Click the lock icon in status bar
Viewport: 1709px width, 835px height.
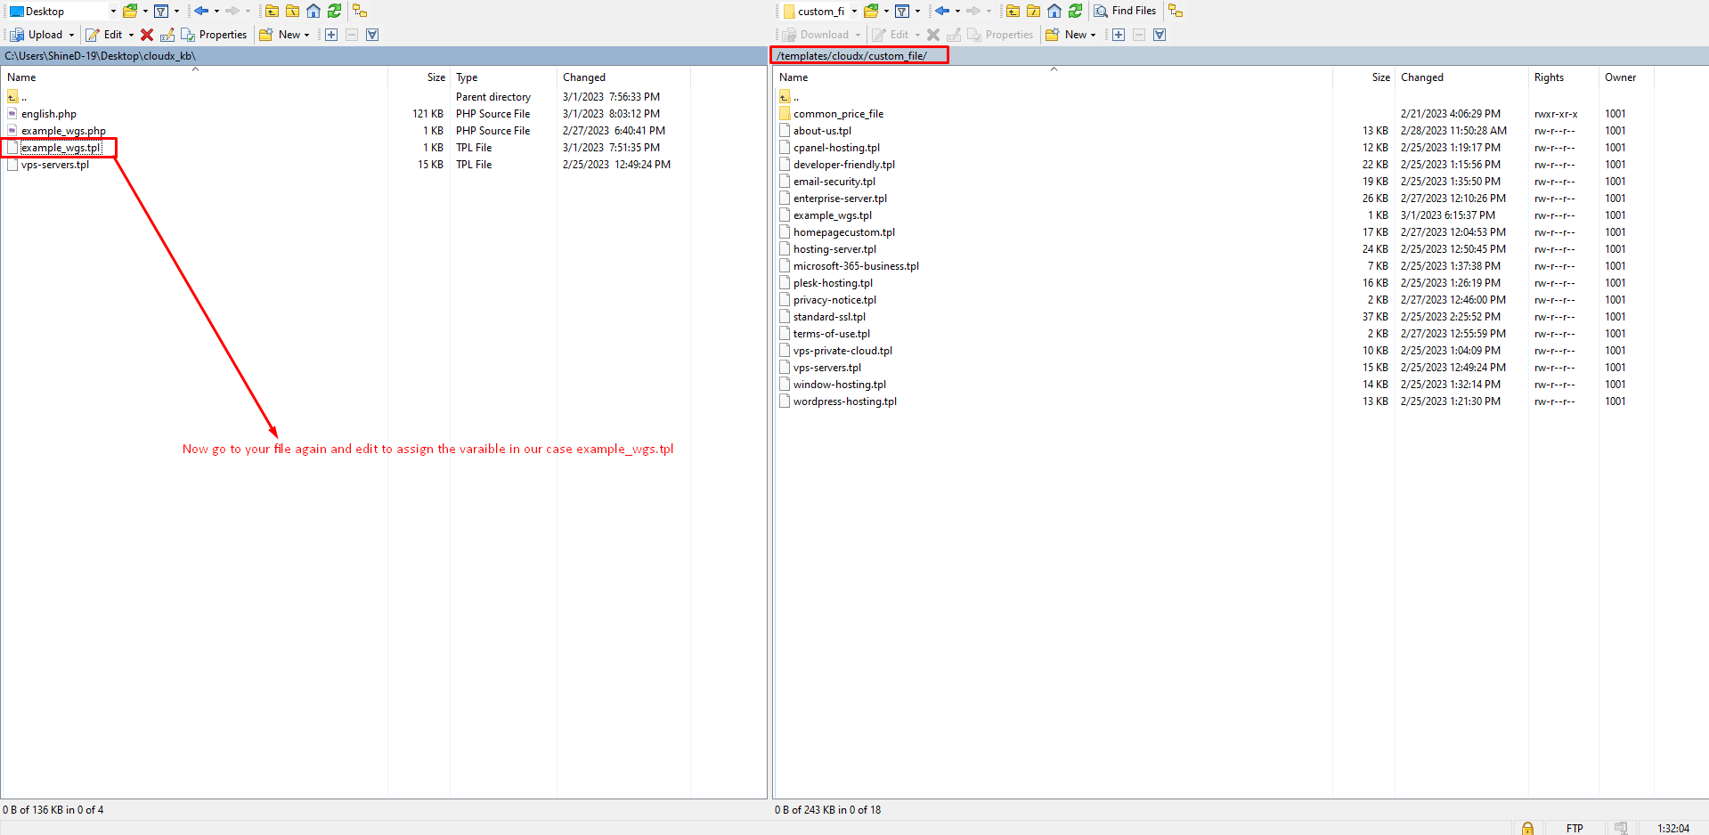[x=1527, y=828]
